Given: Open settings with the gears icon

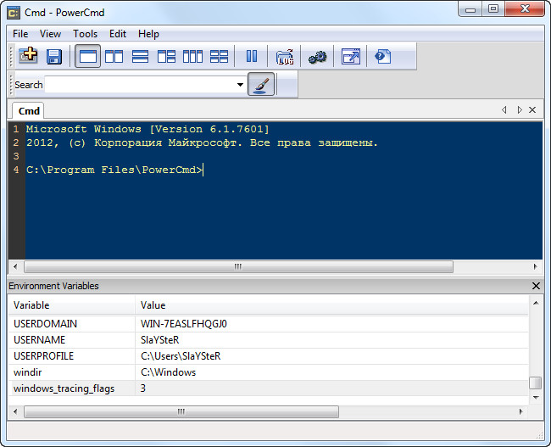Looking at the screenshot, I should tap(317, 57).
